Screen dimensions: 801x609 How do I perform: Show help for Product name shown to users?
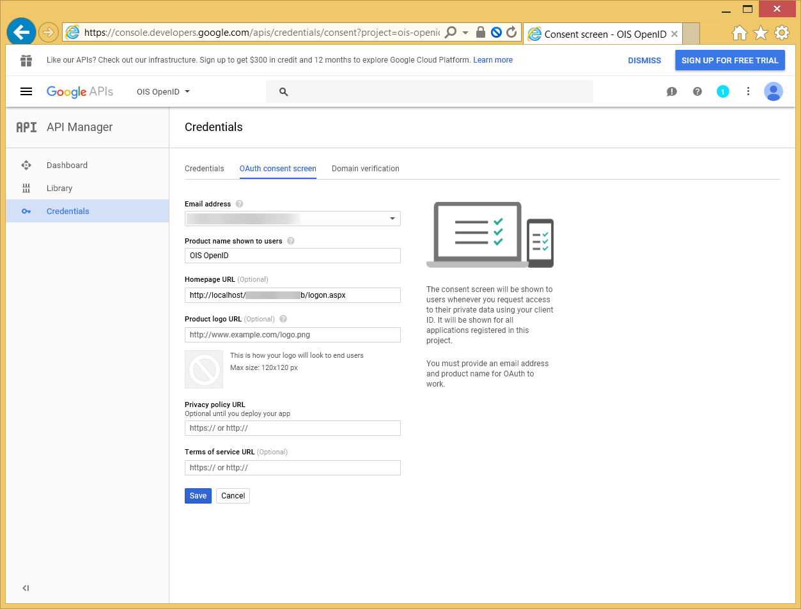[291, 241]
